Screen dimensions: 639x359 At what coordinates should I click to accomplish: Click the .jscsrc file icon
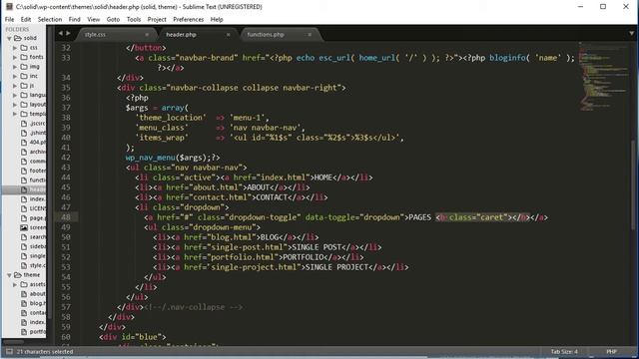[x=24, y=124]
